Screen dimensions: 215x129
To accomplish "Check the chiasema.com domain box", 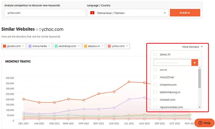I will point(155,85).
